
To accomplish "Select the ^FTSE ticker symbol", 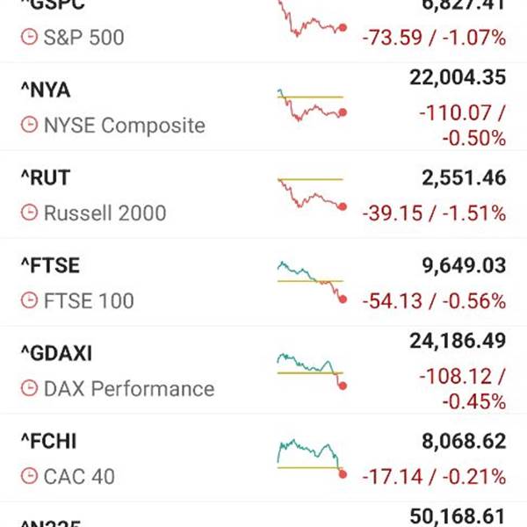I will 49,266.
